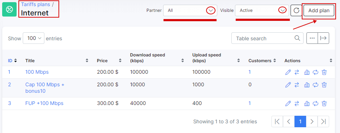340x133 pixels.
Task: Delete the FUP +100 Mbps plan
Action: 324,104
